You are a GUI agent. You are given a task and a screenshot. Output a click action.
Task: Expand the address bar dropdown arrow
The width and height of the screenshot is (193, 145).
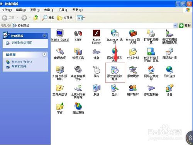[x=175, y=25]
